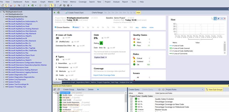Collapse the Project Rules tree node

click(x=54, y=93)
